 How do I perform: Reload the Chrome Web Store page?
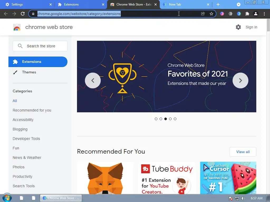pyautogui.click(x=23, y=14)
